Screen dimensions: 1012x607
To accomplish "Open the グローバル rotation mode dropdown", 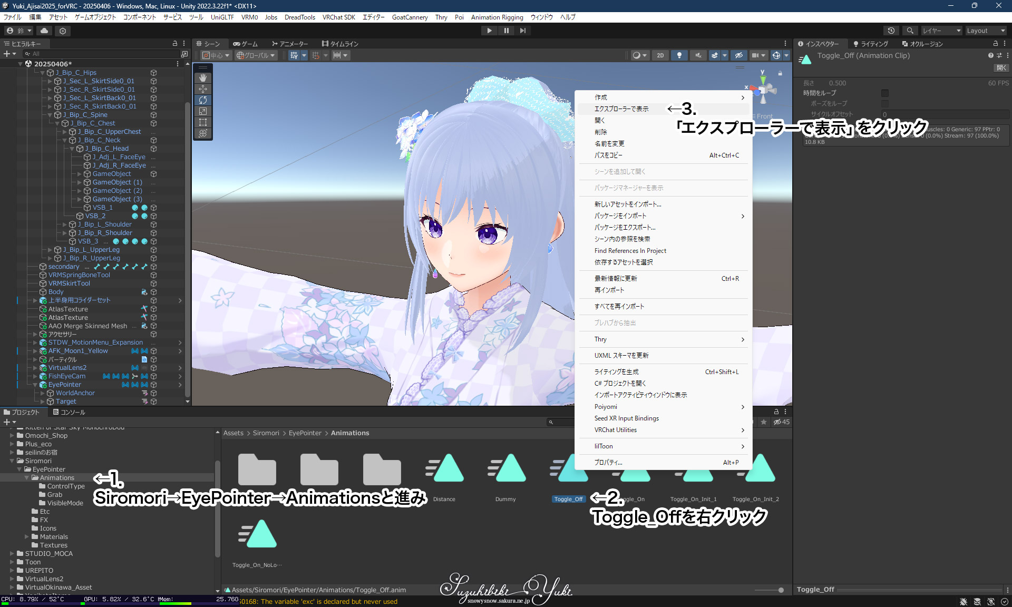I will coord(256,55).
